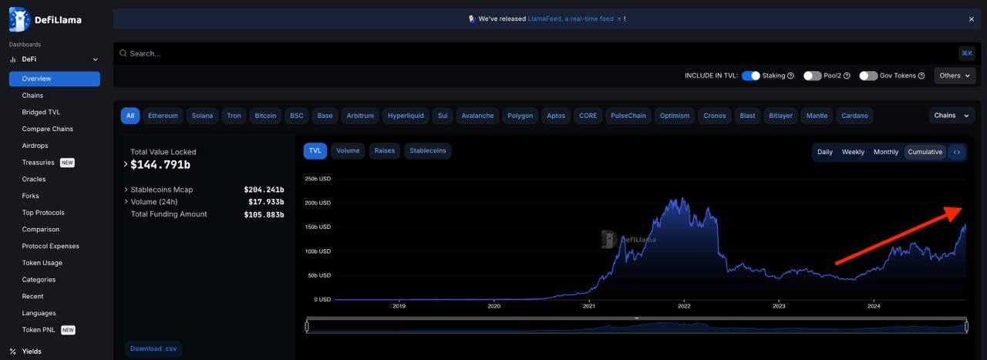
Task: Click the search magnifier icon
Action: tap(123, 53)
